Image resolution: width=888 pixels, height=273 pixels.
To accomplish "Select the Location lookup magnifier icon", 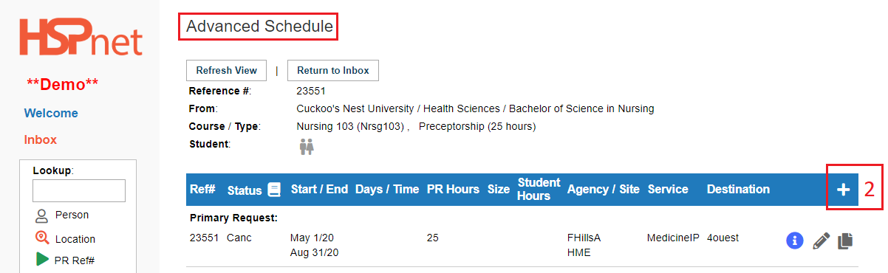I will 42,238.
